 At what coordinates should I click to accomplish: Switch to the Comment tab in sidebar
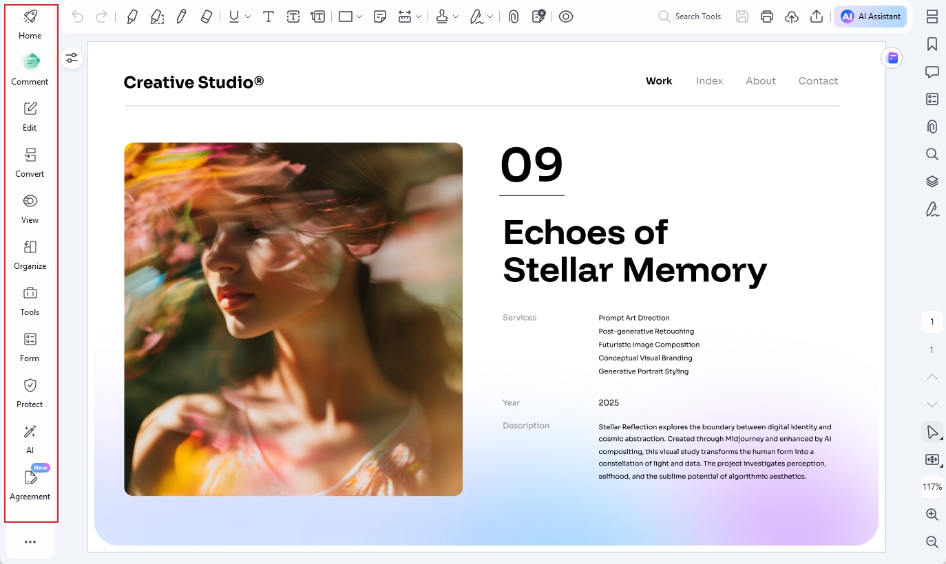(30, 70)
